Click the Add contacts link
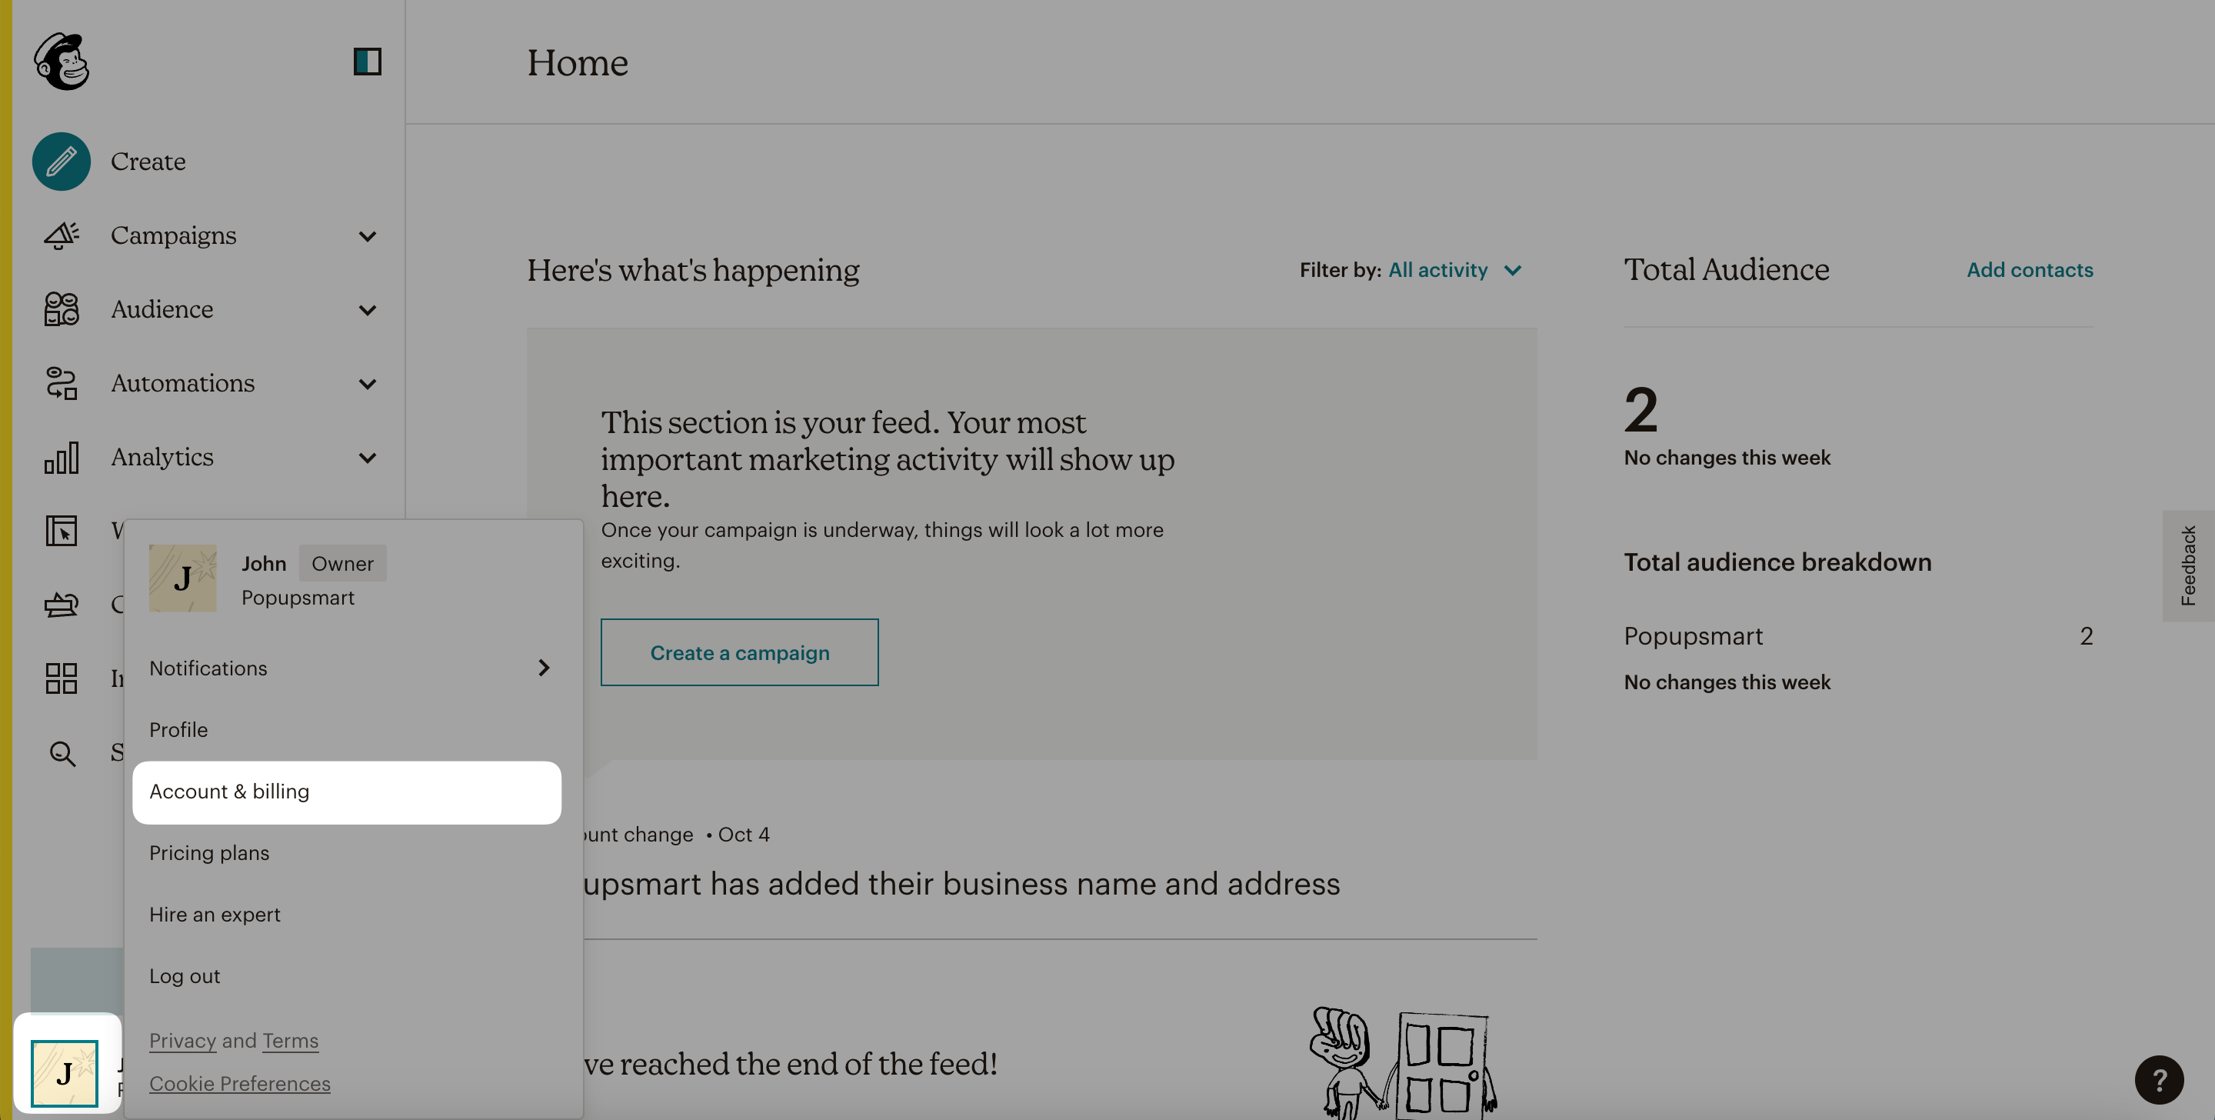 coord(2030,269)
